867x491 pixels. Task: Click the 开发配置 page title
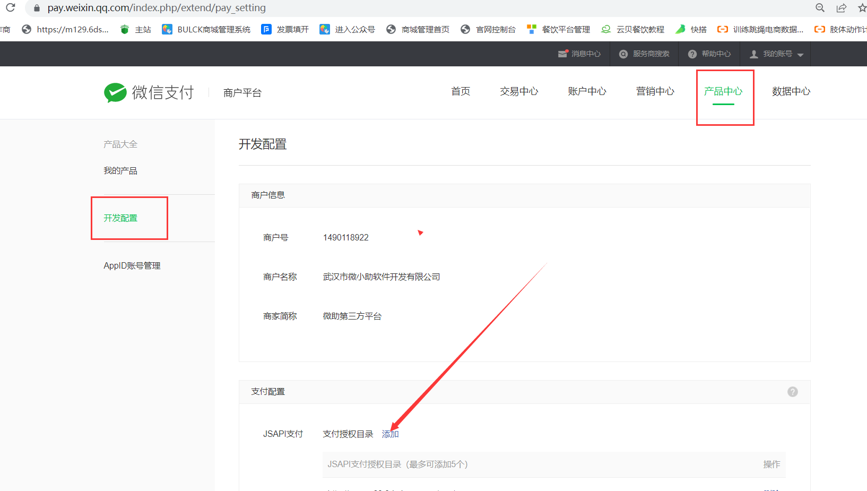263,144
